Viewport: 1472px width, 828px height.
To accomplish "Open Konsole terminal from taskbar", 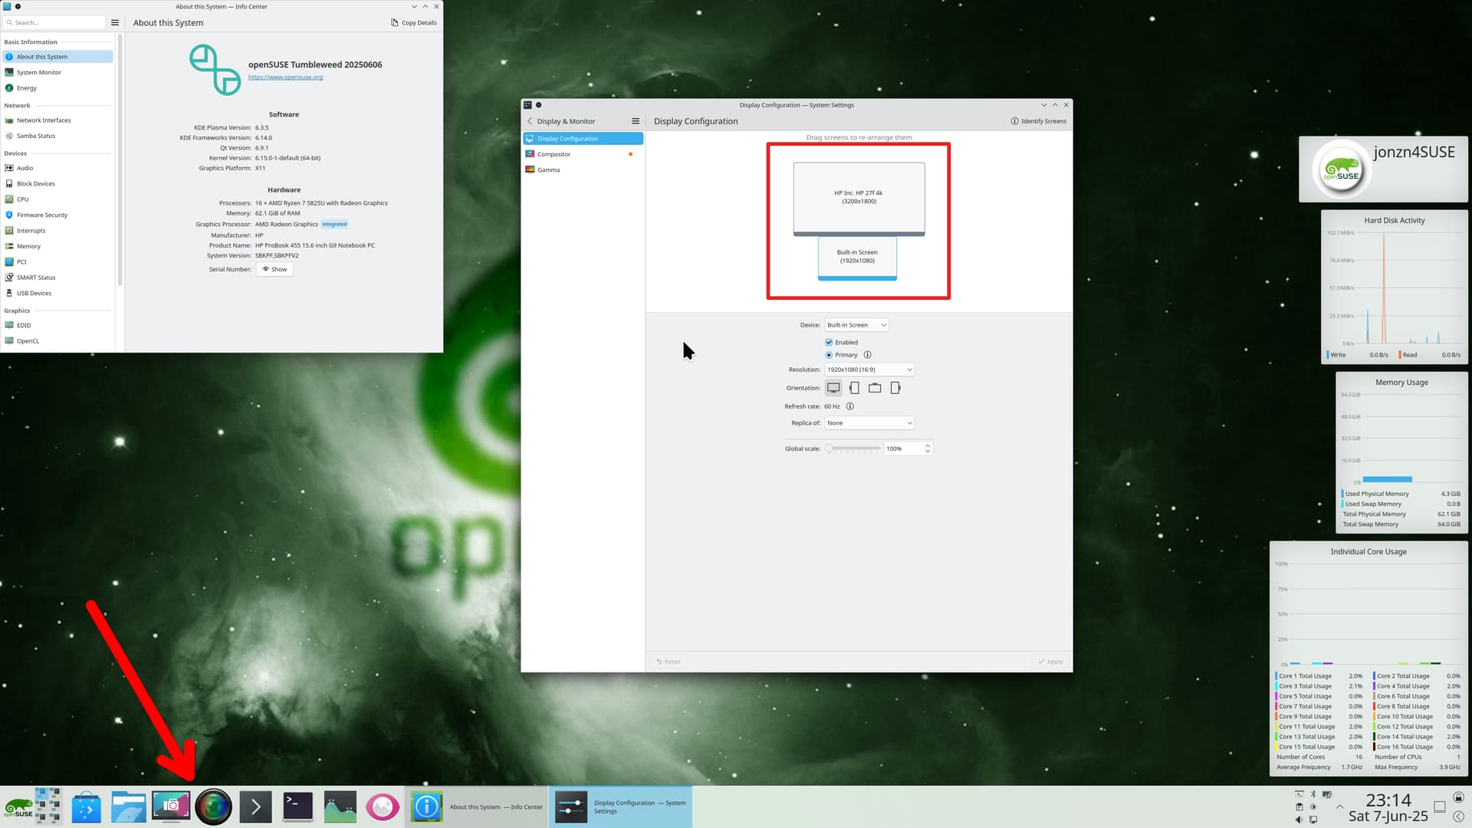I will click(x=297, y=807).
